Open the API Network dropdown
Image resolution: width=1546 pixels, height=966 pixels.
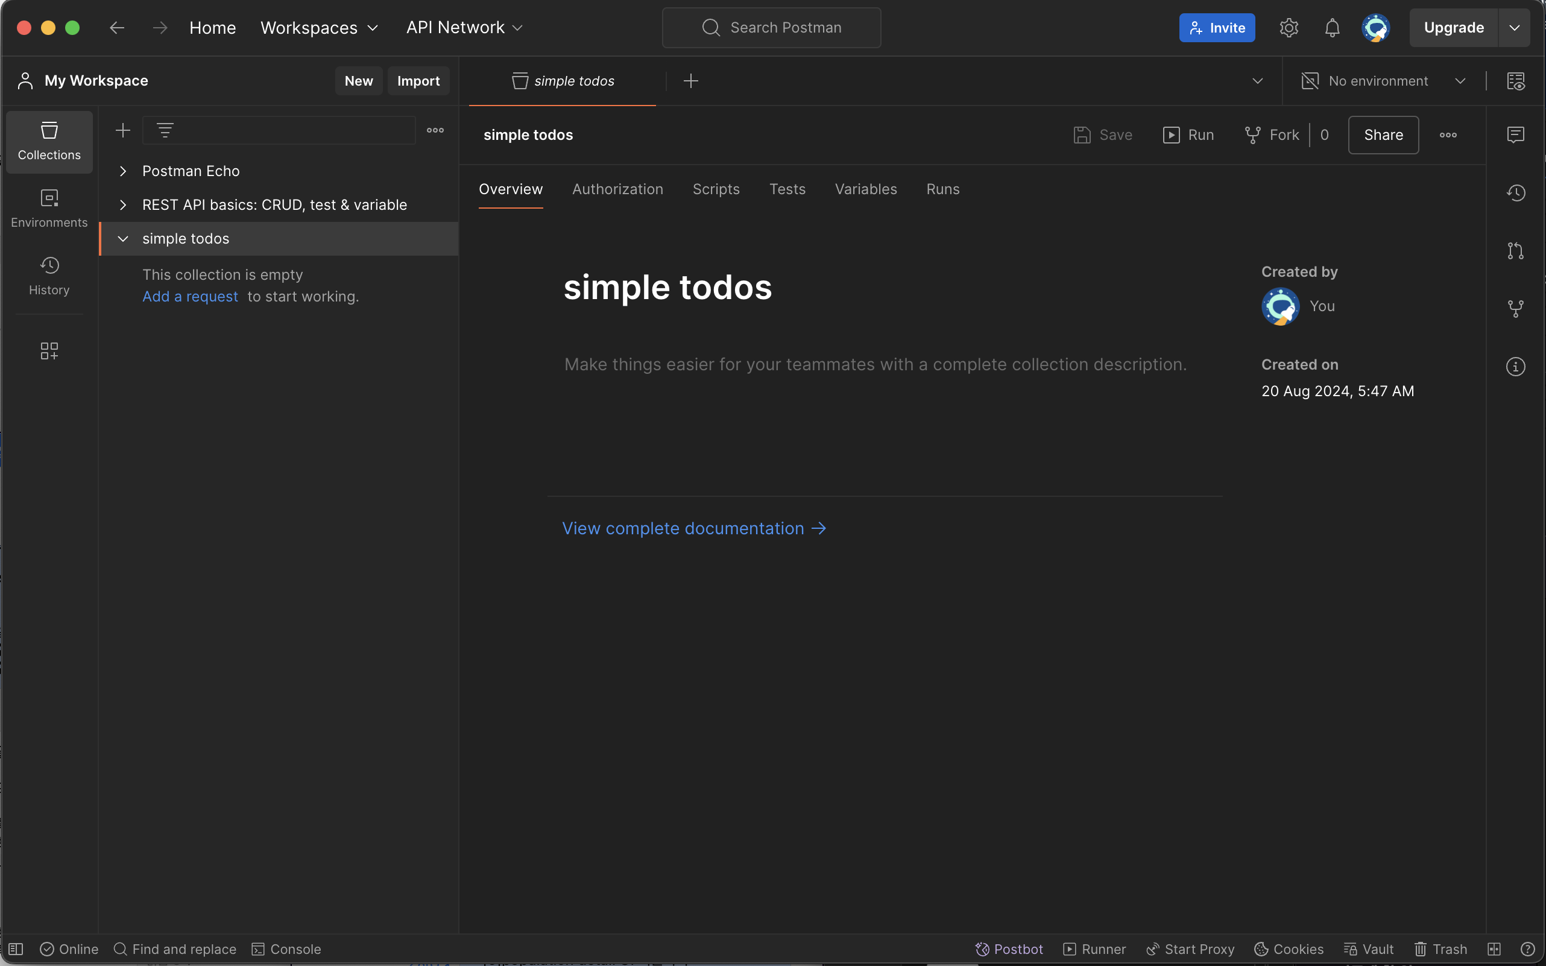click(464, 28)
